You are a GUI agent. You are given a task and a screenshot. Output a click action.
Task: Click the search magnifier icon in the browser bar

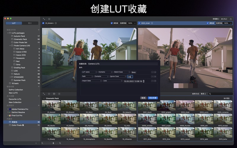click(x=210, y=94)
